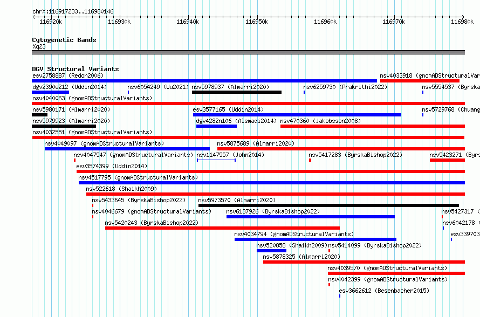The image size is (480, 317).
Task: Open nsv6259730 (Prakrithi2022) variant
Action: [345, 87]
